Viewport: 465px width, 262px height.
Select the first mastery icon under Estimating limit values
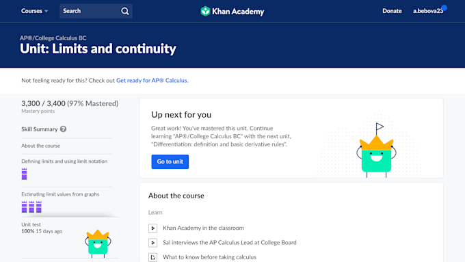click(25, 207)
